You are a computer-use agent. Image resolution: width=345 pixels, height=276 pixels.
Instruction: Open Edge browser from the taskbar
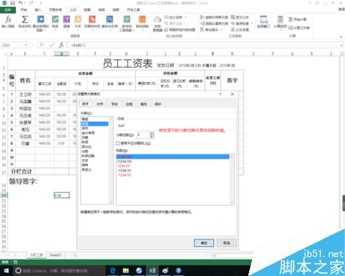coord(112,270)
